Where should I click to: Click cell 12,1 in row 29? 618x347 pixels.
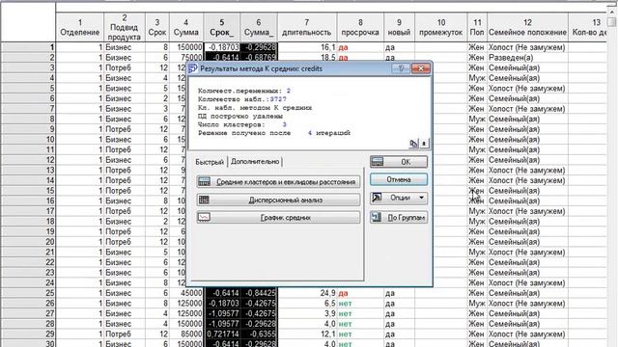[307, 334]
